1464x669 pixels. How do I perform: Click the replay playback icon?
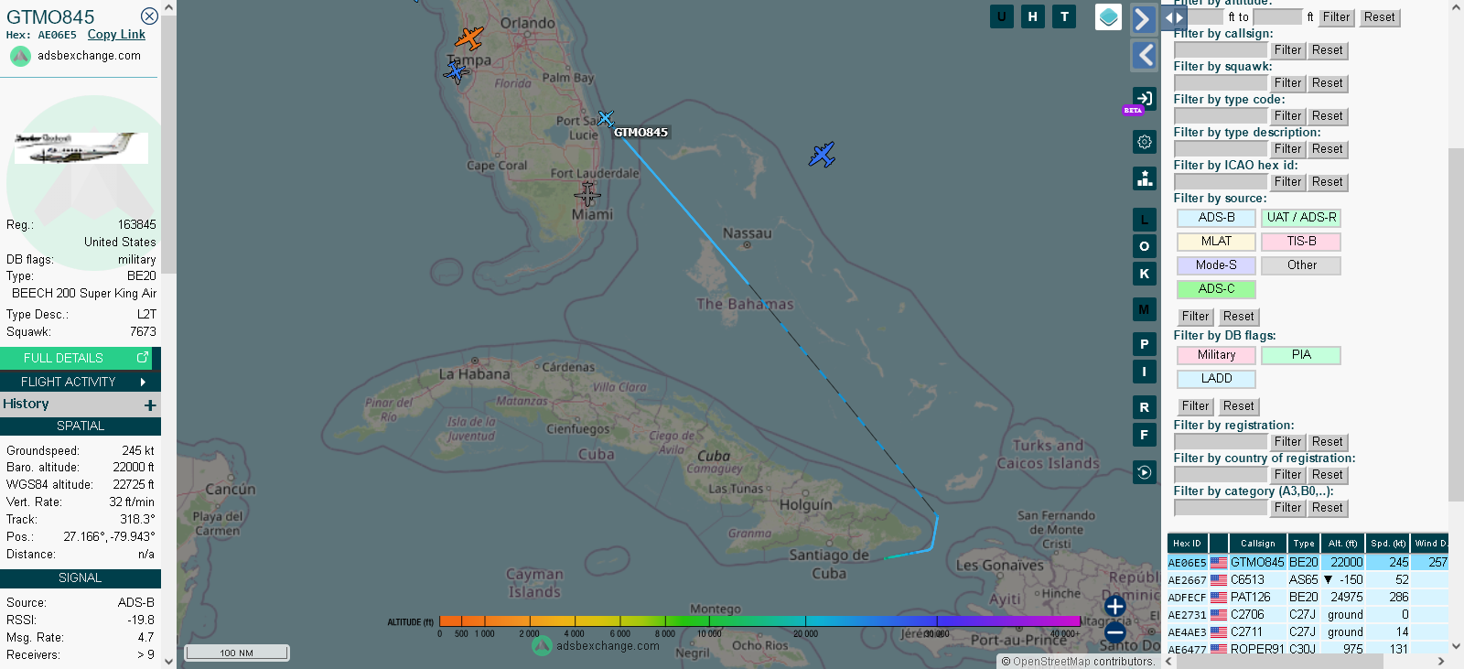[x=1144, y=472]
